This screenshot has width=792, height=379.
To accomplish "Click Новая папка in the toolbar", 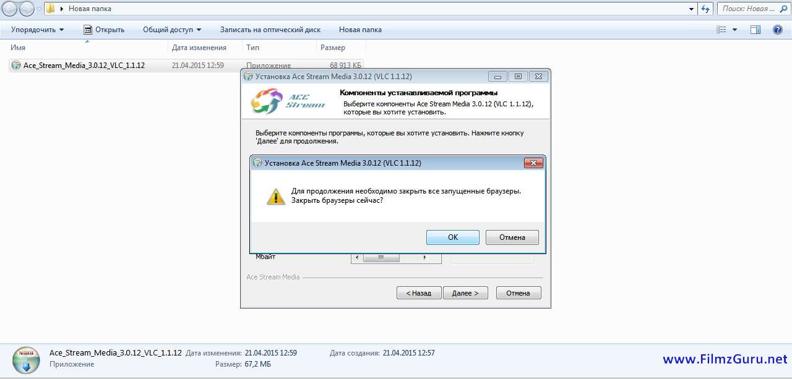I will [x=360, y=30].
